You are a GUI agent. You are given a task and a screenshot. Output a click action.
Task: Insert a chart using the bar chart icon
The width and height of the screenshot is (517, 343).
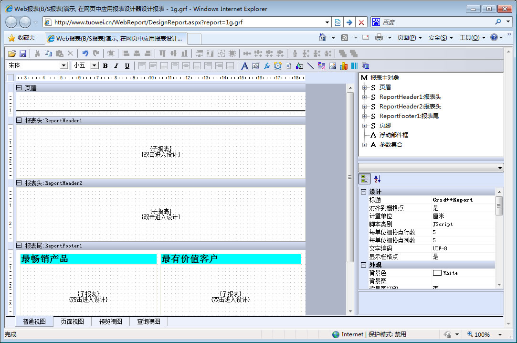click(x=344, y=66)
